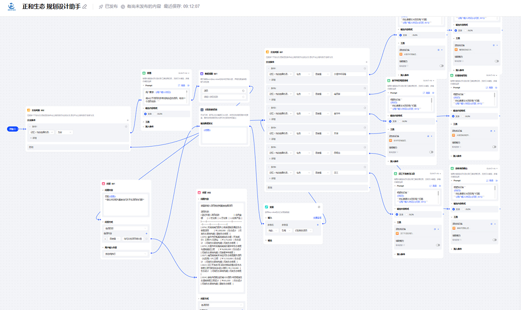Open the 包含 operator dropdown in first branch condition
The width and height of the screenshot is (521, 310).
coord(302,74)
